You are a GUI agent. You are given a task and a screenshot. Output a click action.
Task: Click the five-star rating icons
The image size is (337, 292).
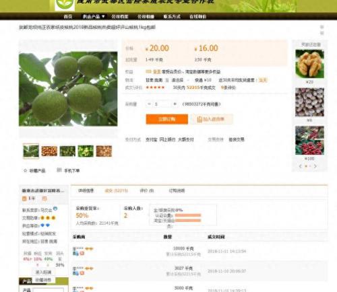pyautogui.click(x=155, y=87)
